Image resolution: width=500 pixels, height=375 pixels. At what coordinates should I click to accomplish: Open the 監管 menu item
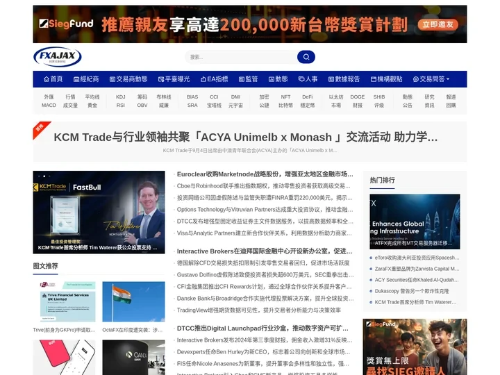(248, 79)
